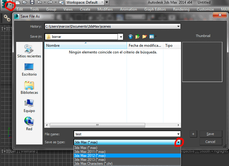The image size is (229, 166).
Task: Select Sitios recientes in places bar
Action: click(x=29, y=51)
